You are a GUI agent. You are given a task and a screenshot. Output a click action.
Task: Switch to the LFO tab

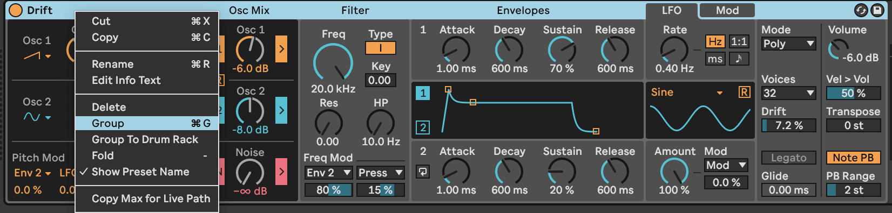tap(671, 10)
